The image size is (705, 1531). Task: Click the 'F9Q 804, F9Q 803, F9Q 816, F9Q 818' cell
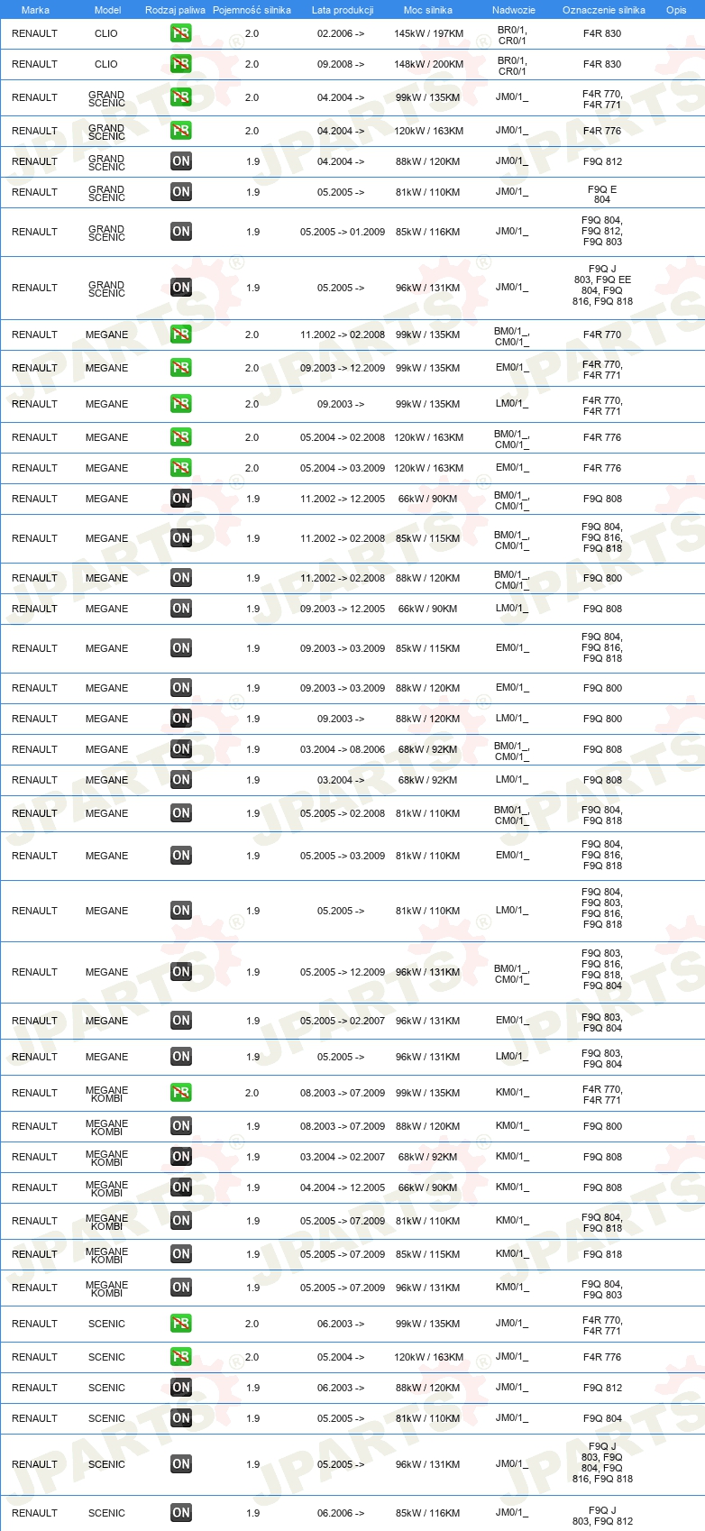[602, 909]
